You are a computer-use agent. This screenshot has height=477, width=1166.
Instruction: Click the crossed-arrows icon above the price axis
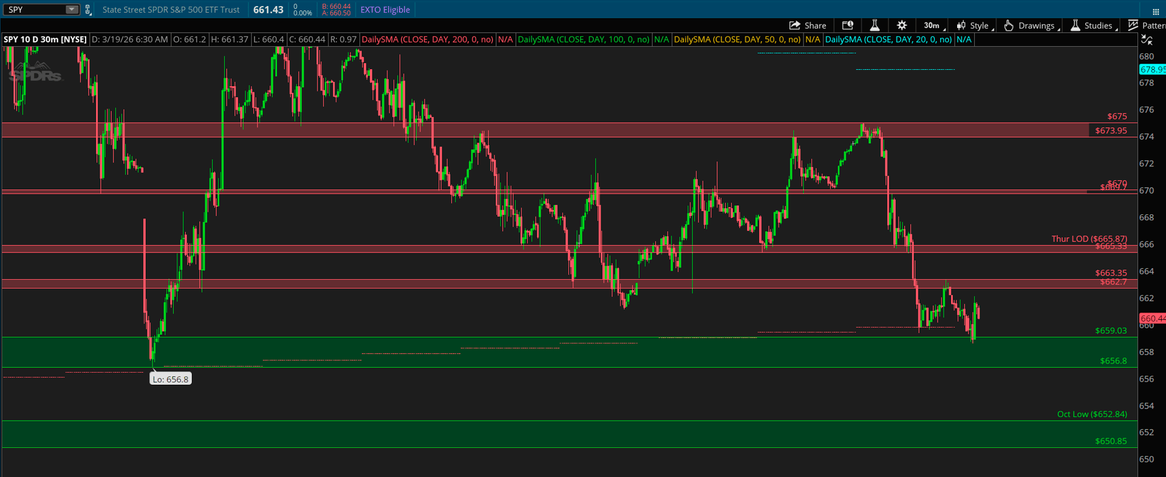click(1147, 39)
